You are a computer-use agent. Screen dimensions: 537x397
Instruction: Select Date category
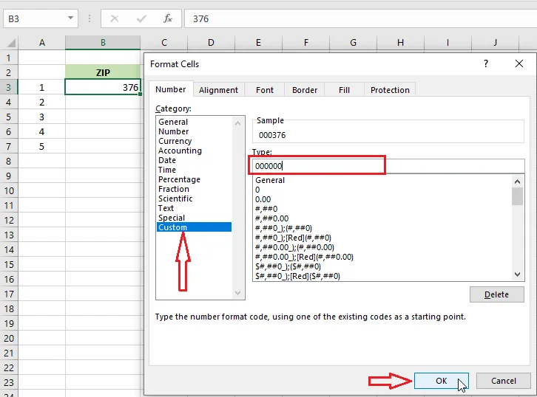pyautogui.click(x=195, y=160)
